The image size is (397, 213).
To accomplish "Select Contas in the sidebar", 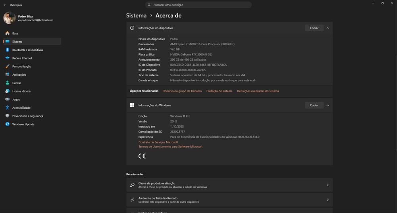I will pos(32,83).
